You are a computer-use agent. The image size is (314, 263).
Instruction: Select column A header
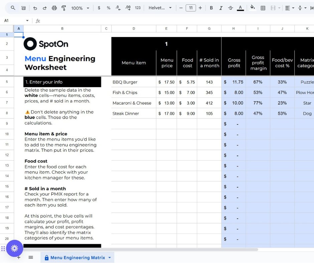(x=19, y=29)
